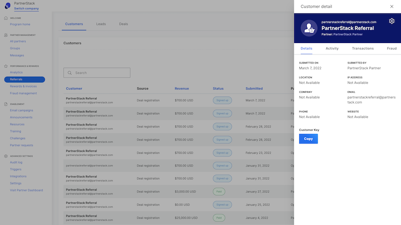Click the $0.00 USD revenue cell
This screenshot has height=225, width=401.
pyautogui.click(x=182, y=204)
